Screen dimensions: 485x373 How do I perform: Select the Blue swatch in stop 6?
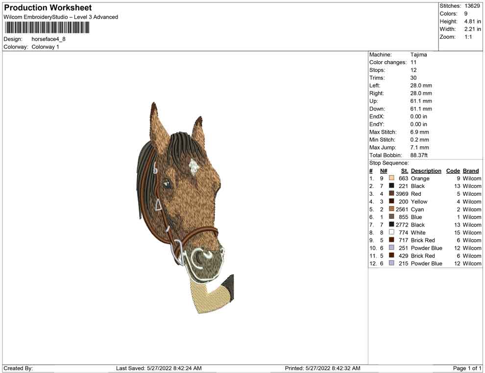pyautogui.click(x=391, y=217)
